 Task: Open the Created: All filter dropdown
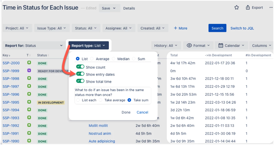153,28
